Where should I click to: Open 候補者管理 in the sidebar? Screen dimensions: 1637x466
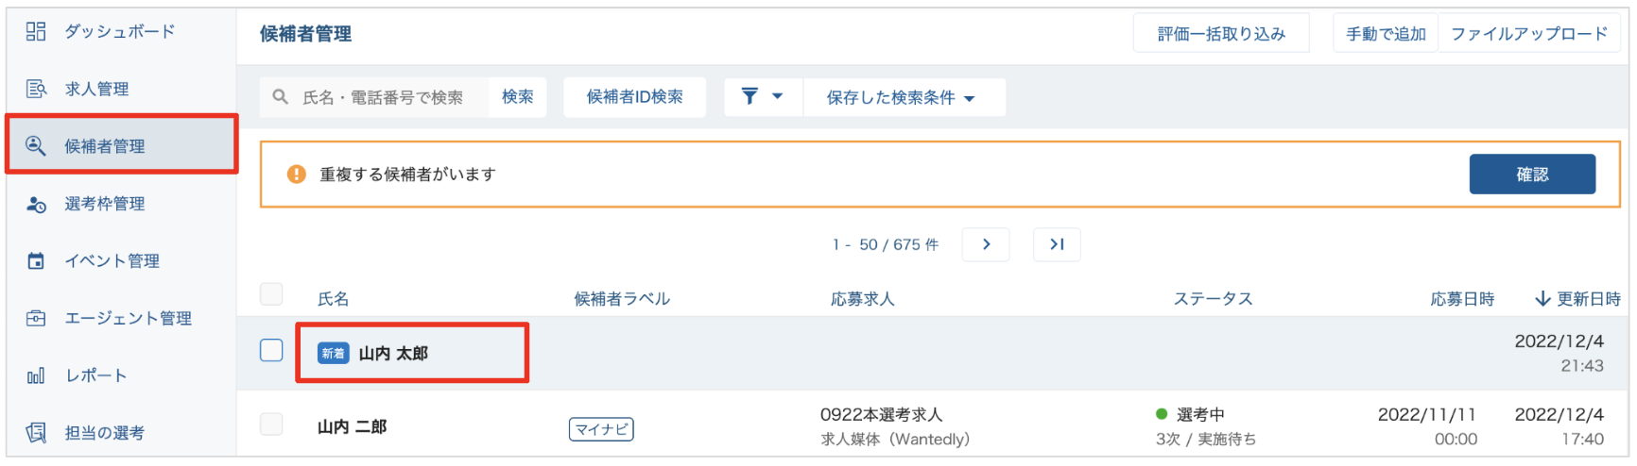[105, 146]
